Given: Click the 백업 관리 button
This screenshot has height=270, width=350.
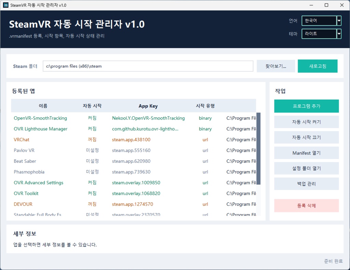Looking at the screenshot, I should pos(307,184).
